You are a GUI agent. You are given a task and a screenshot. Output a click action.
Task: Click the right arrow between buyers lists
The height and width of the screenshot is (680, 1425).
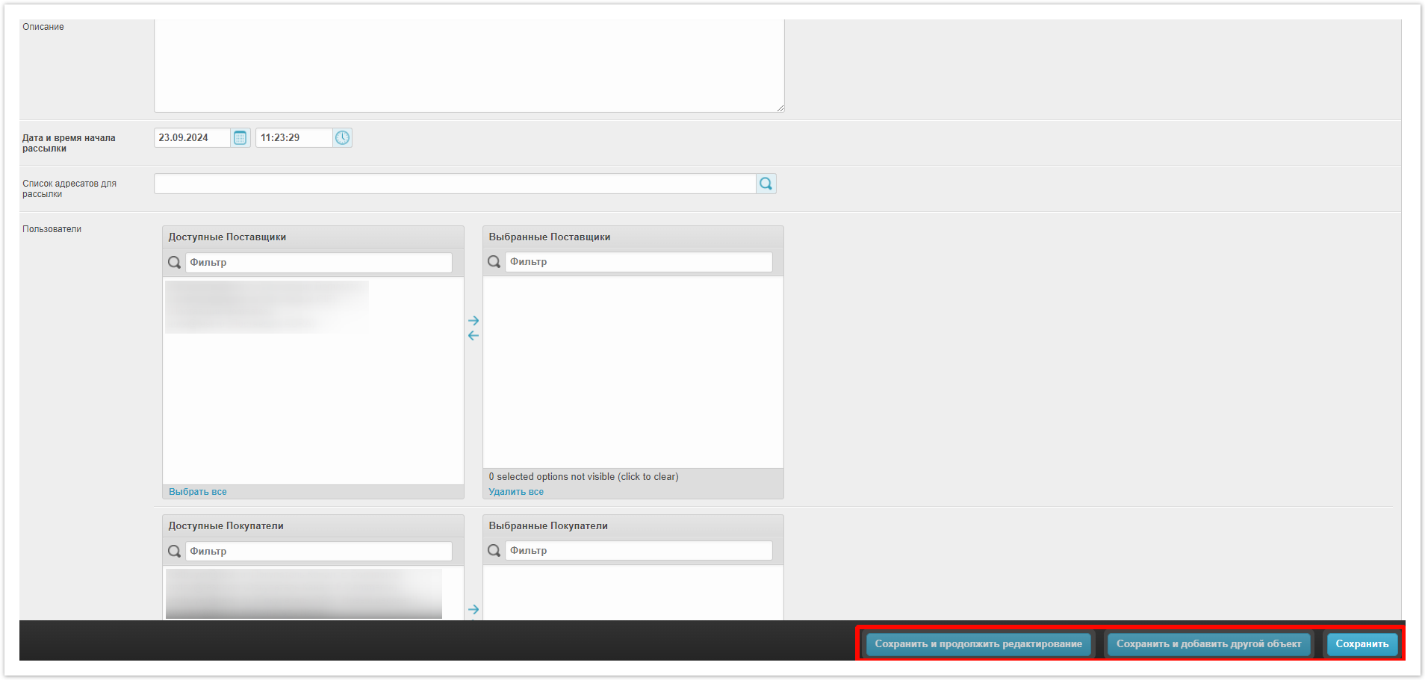474,609
